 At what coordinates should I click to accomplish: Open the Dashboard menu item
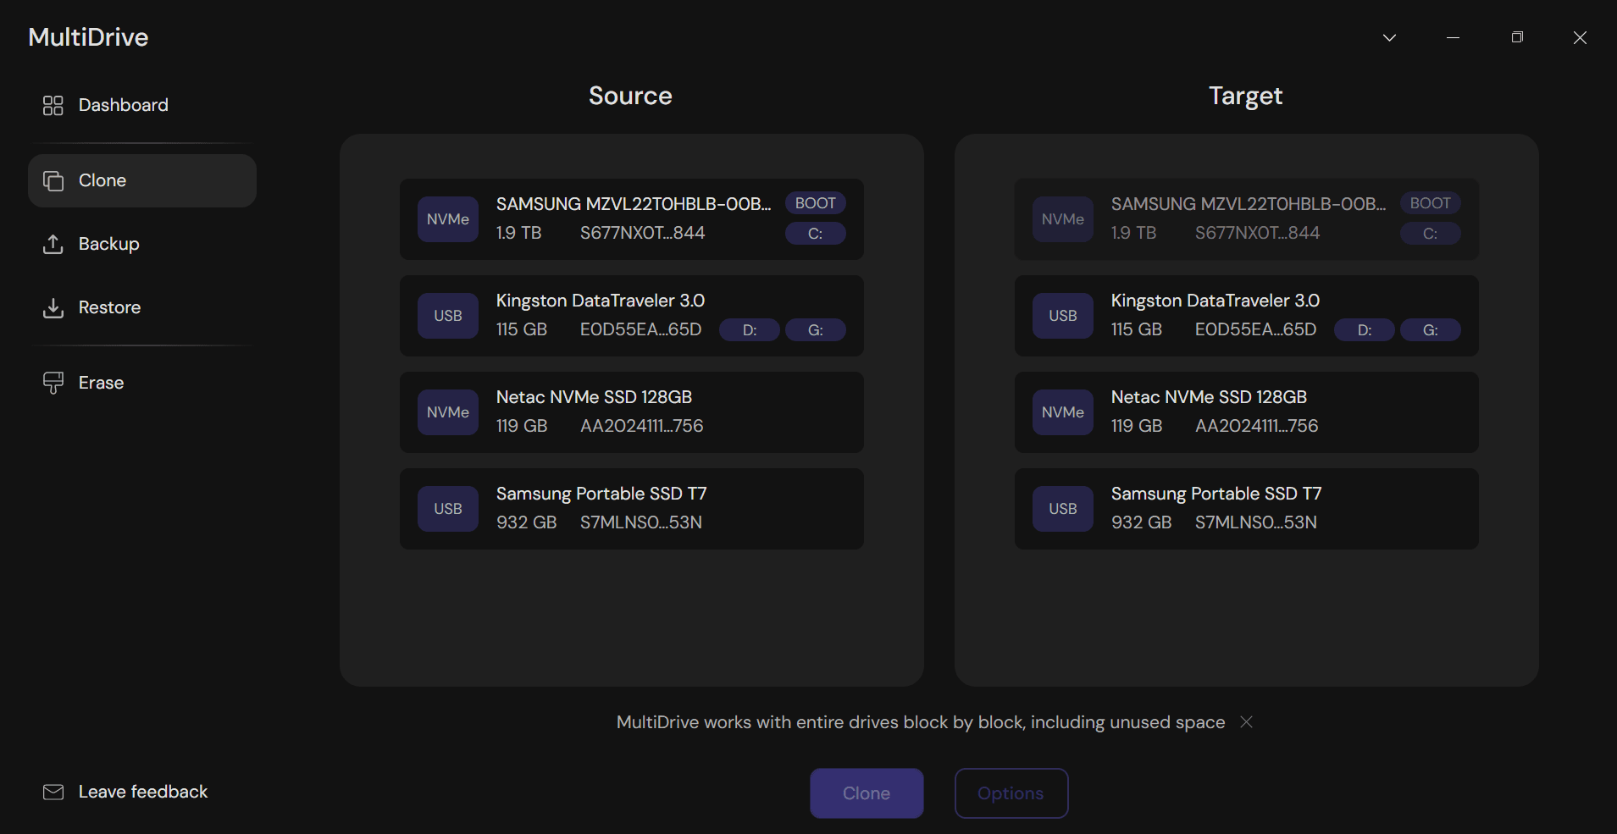click(142, 105)
